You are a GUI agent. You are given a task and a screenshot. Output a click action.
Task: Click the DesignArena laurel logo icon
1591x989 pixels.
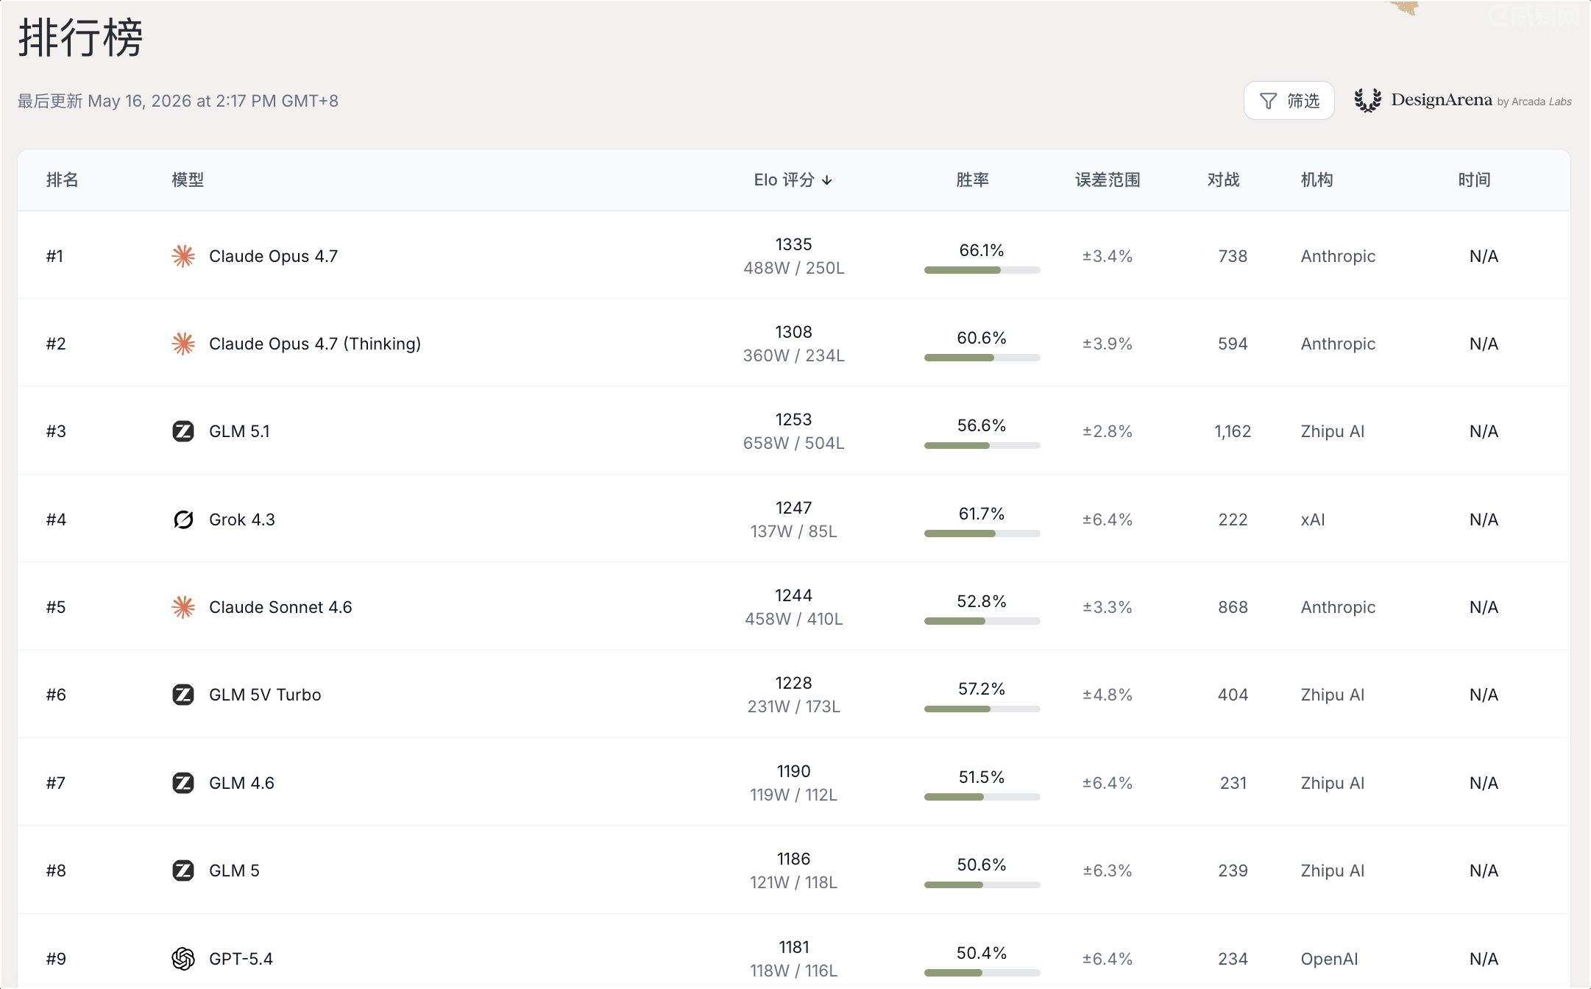point(1368,100)
